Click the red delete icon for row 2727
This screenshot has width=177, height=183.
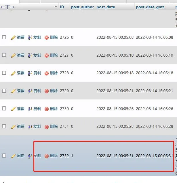point(47,56)
